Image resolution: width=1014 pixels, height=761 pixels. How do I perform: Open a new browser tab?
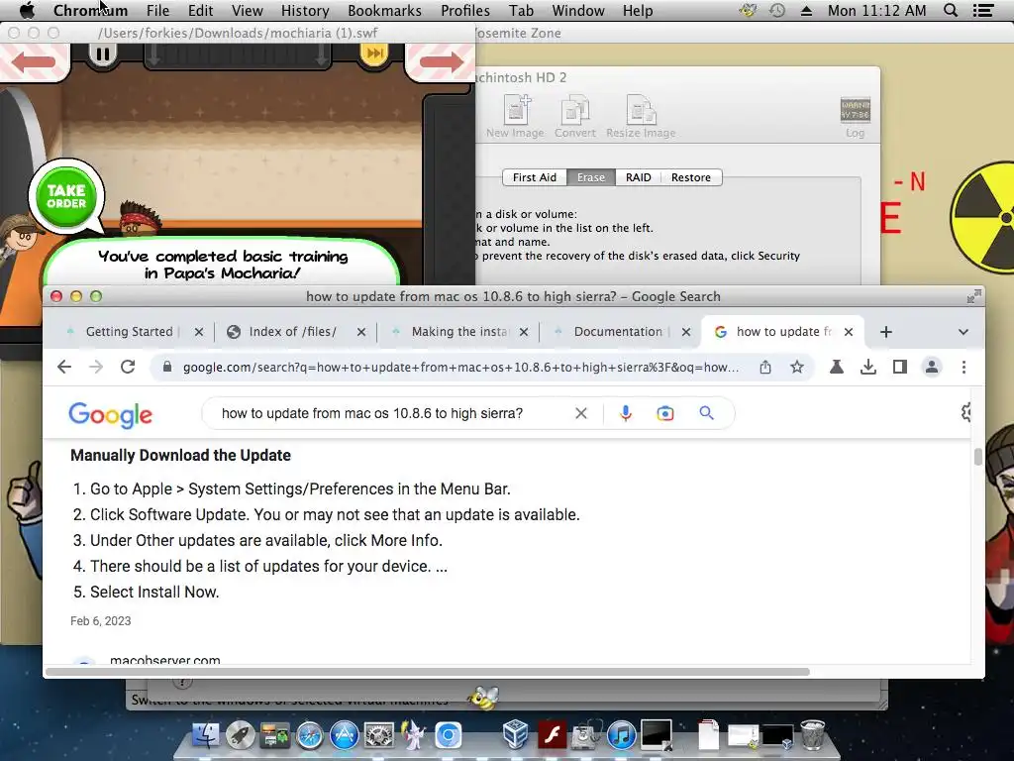886,332
